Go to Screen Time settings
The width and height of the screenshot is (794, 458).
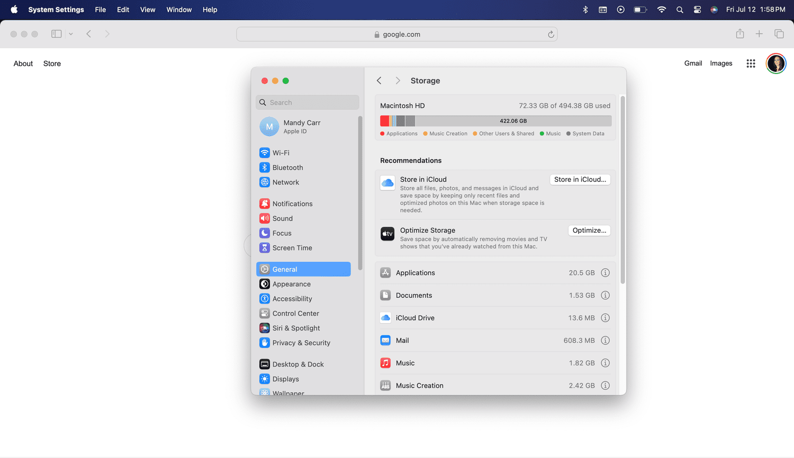(x=292, y=248)
